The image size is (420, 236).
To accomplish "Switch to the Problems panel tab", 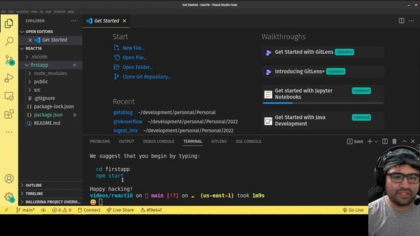I will [x=100, y=142].
